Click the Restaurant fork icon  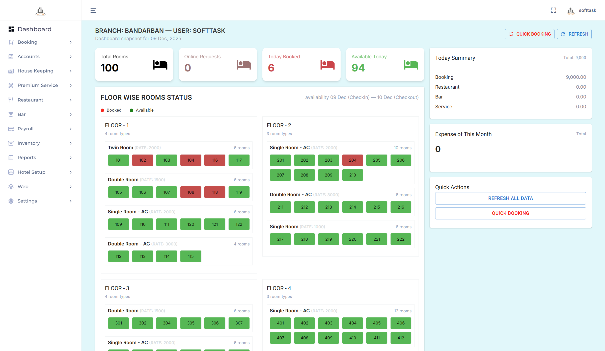click(x=11, y=100)
